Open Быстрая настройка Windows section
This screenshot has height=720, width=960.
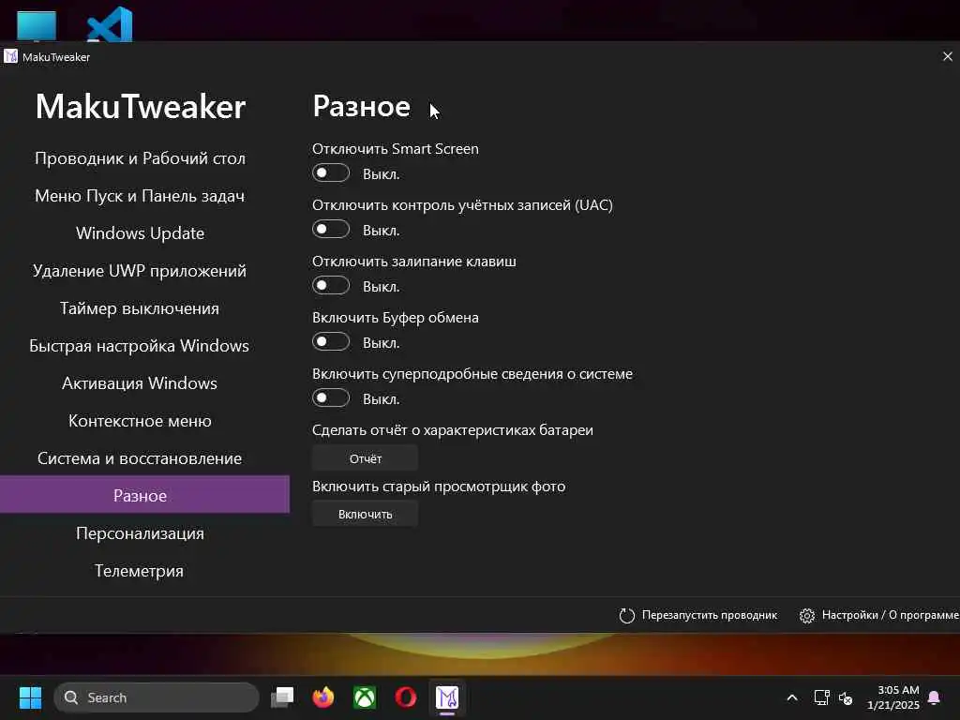[x=141, y=346]
